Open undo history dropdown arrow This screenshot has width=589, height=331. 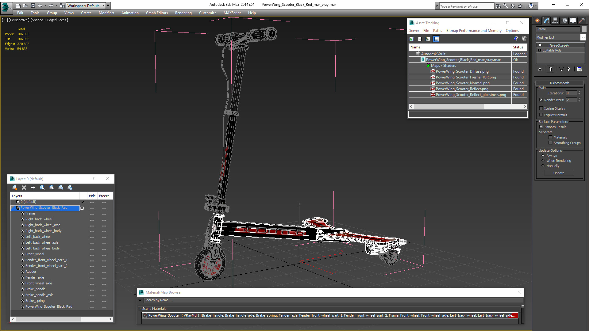pyautogui.click(x=45, y=6)
